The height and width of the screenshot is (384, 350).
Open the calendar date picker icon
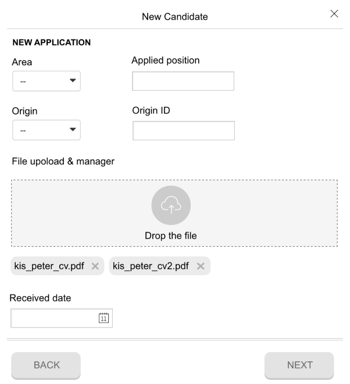pos(103,318)
